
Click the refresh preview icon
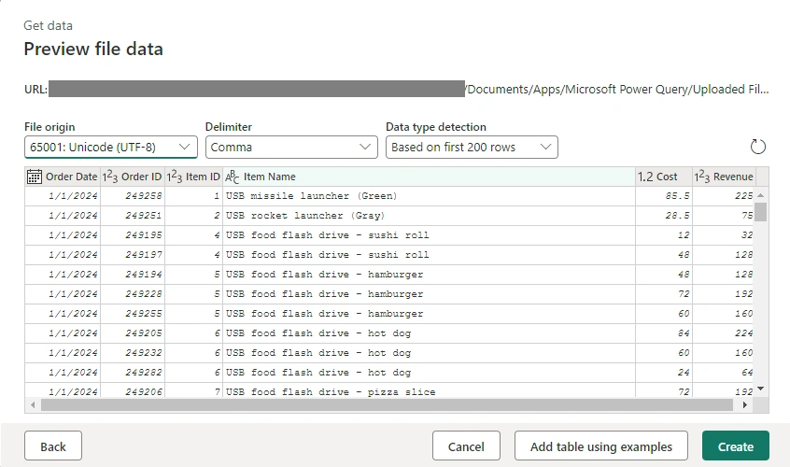(757, 147)
